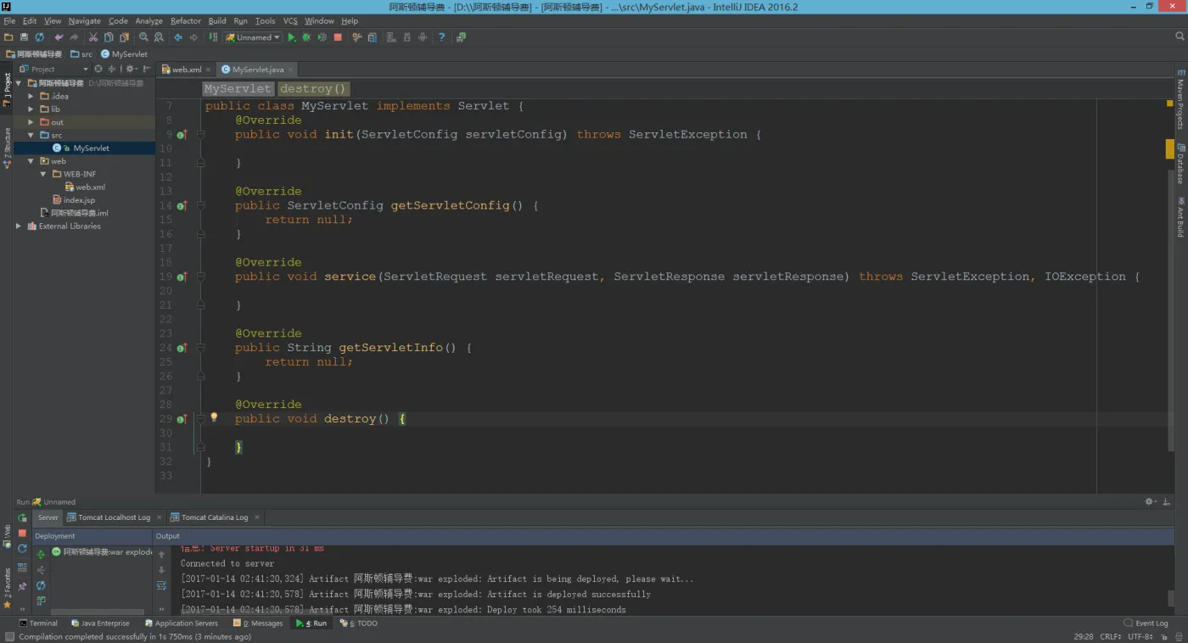The width and height of the screenshot is (1188, 643).
Task: Collapse the root project folder node
Action: tap(19, 83)
